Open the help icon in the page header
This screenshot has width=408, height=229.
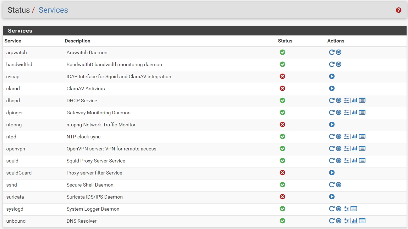pos(398,10)
